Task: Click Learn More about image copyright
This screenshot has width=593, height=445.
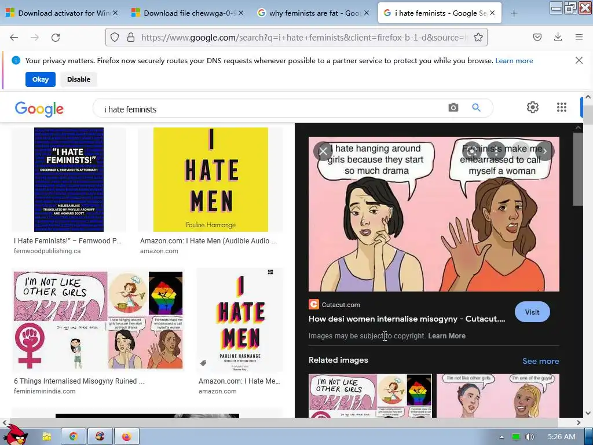Action: click(446, 336)
